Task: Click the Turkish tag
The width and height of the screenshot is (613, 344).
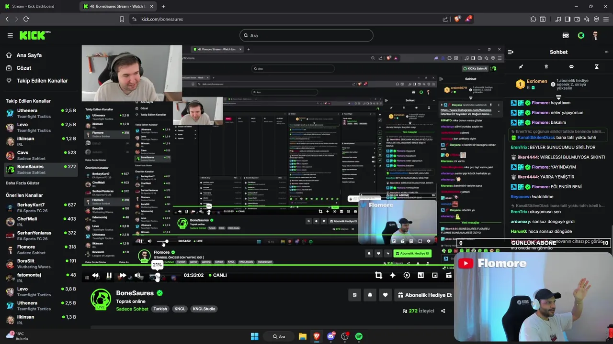Action: tap(160, 309)
